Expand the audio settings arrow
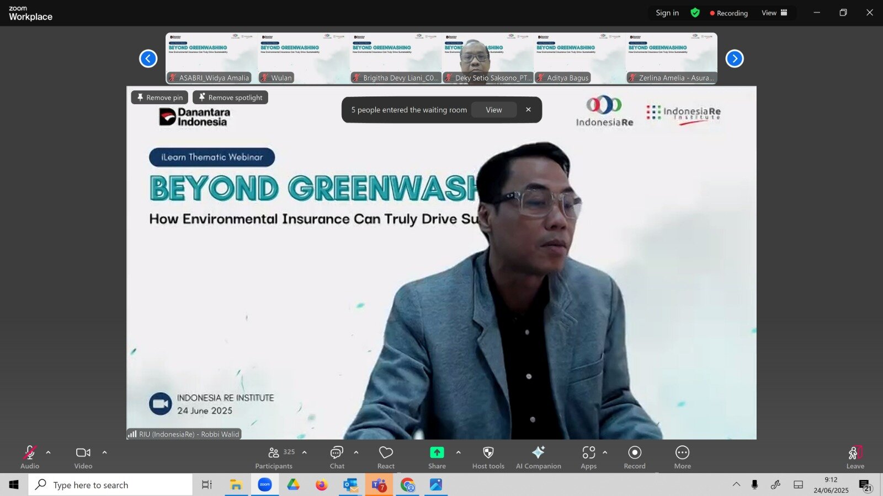883x496 pixels. tap(49, 452)
